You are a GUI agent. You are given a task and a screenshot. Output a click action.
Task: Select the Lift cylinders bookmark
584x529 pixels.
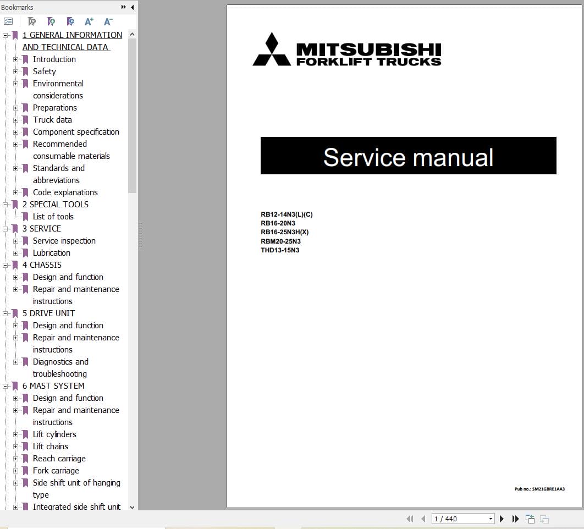[54, 434]
